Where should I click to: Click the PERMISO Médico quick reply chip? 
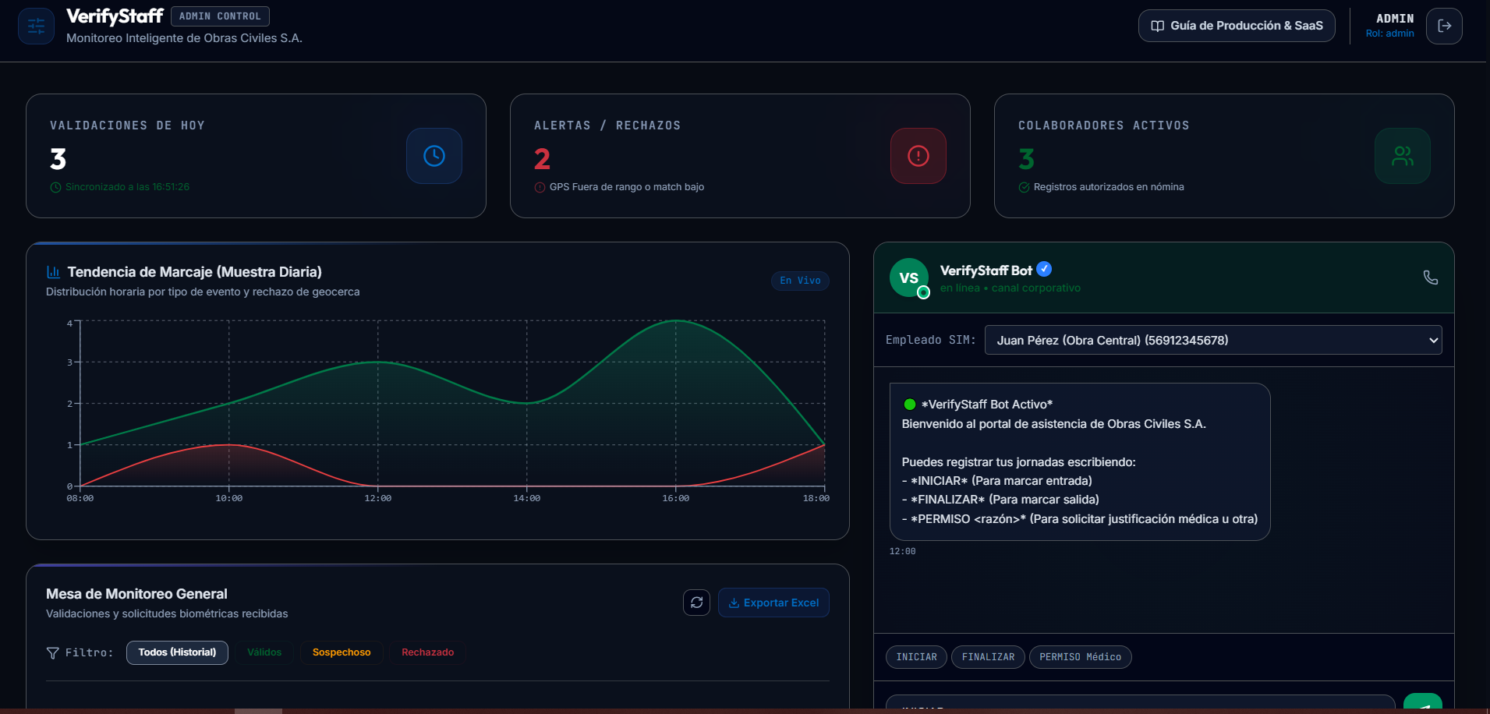coord(1080,657)
